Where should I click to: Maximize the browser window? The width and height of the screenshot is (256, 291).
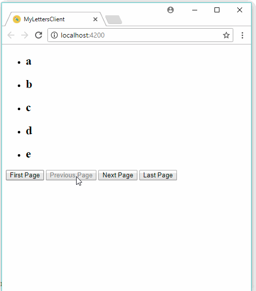tap(217, 10)
